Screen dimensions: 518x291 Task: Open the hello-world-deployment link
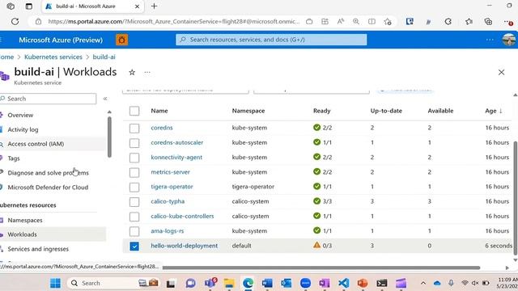(x=184, y=246)
